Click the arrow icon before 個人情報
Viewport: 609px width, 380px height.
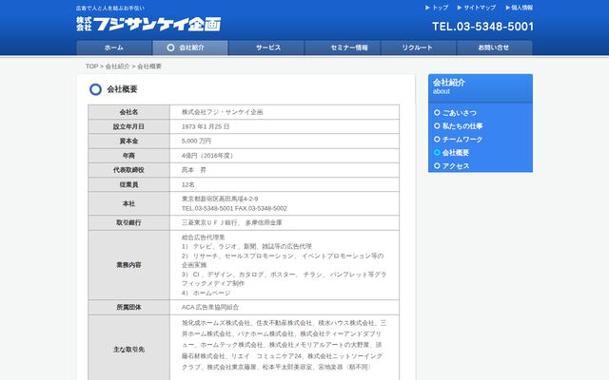[507, 8]
